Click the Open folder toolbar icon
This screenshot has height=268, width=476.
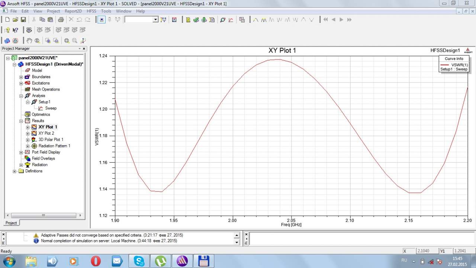[x=15, y=20]
